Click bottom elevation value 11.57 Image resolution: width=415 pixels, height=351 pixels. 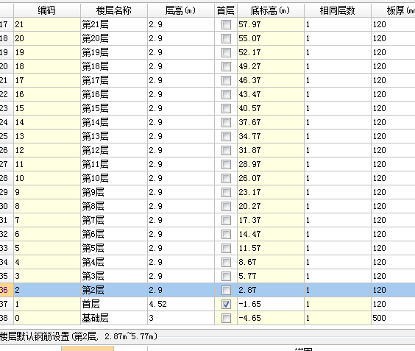271,248
